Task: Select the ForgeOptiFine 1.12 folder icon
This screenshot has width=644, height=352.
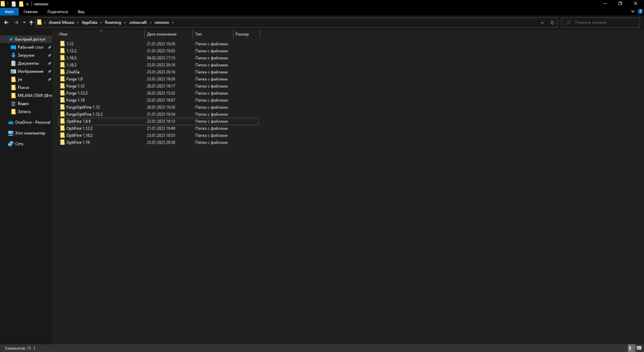Action: click(62, 107)
